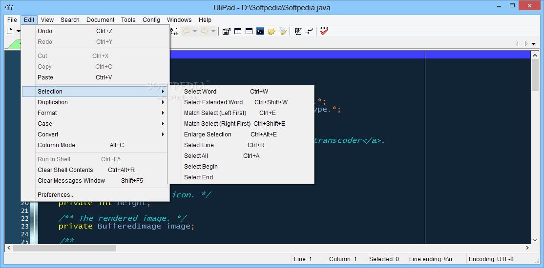544x268 pixels.
Task: Click the vertical scrollbar thumb
Action: click(535, 75)
